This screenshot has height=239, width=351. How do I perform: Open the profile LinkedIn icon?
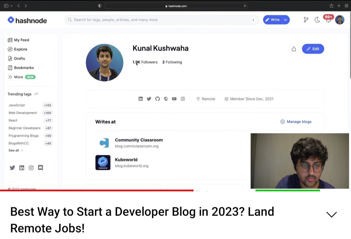[140, 99]
